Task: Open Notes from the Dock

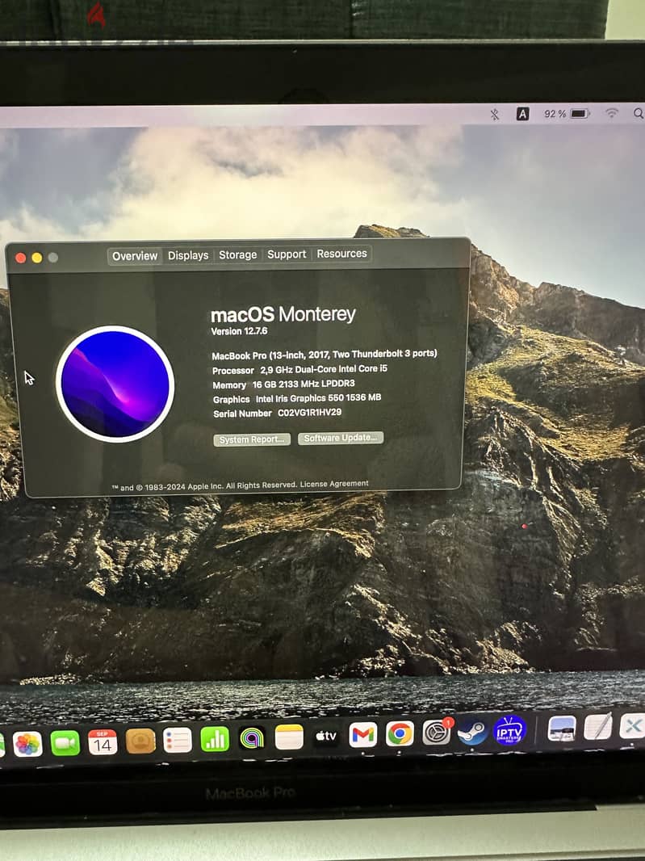Action: click(289, 737)
